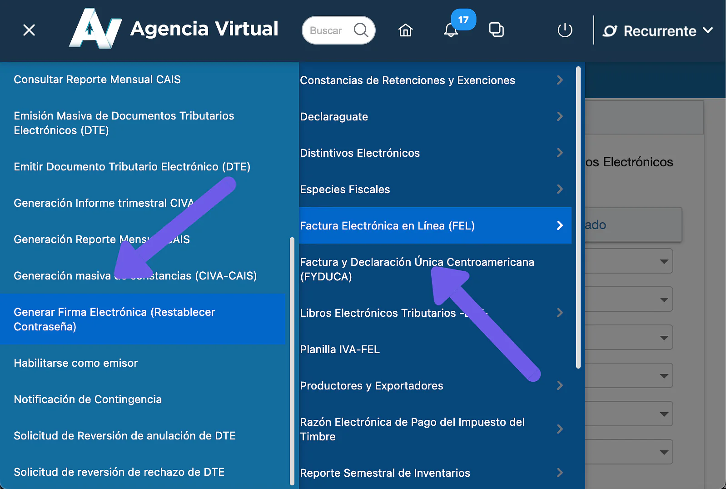
Task: Click the middle menu scrollbar
Action: [578, 217]
